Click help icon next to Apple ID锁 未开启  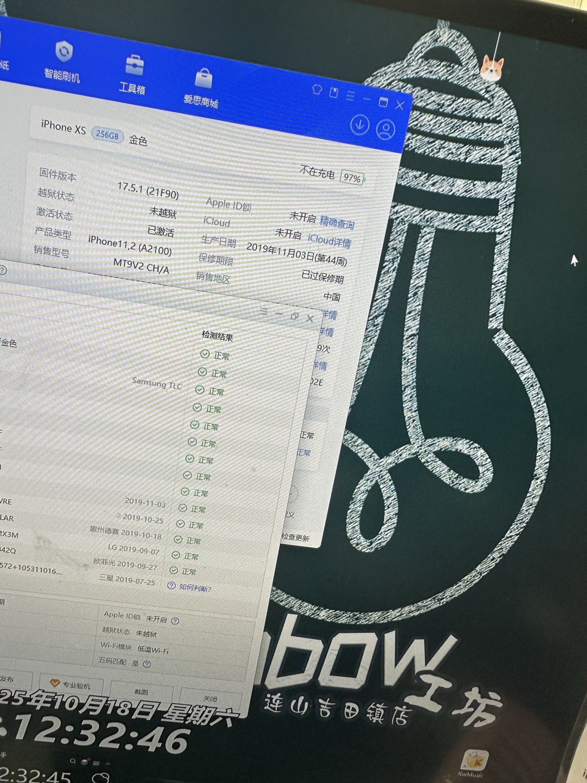point(175,621)
